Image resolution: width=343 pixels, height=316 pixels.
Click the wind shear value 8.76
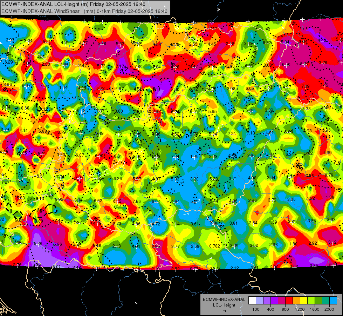[x=329, y=175]
